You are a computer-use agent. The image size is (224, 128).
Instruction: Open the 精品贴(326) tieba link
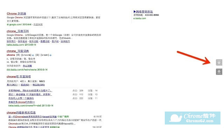click(39, 85)
